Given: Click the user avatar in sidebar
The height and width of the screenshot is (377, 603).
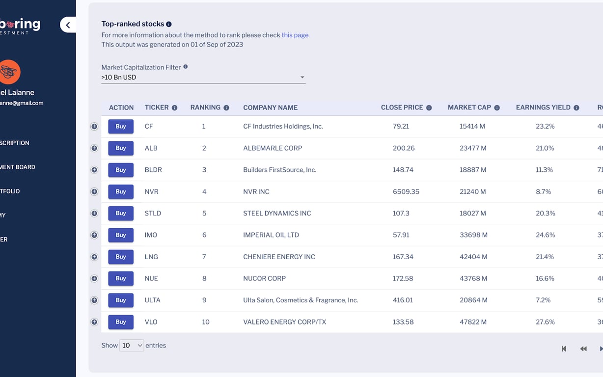Looking at the screenshot, I should (x=10, y=72).
